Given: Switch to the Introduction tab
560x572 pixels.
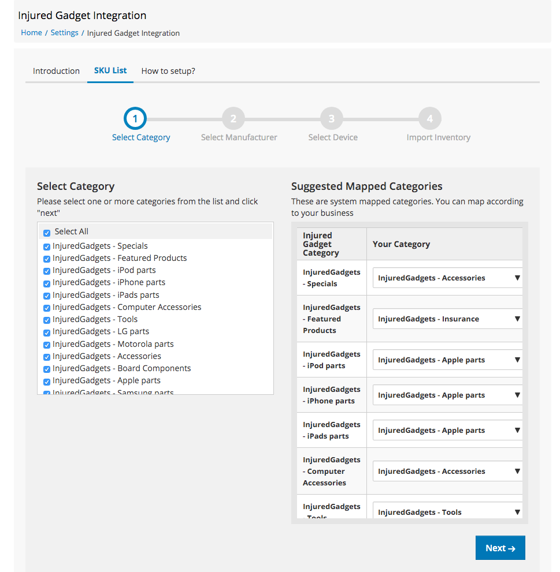Looking at the screenshot, I should point(56,71).
